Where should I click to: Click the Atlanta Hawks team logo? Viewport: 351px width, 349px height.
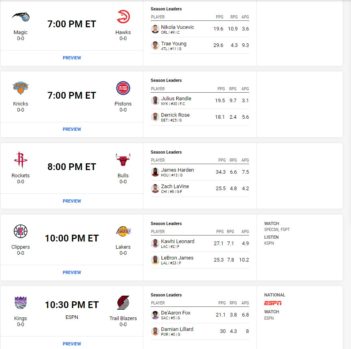pos(123,16)
